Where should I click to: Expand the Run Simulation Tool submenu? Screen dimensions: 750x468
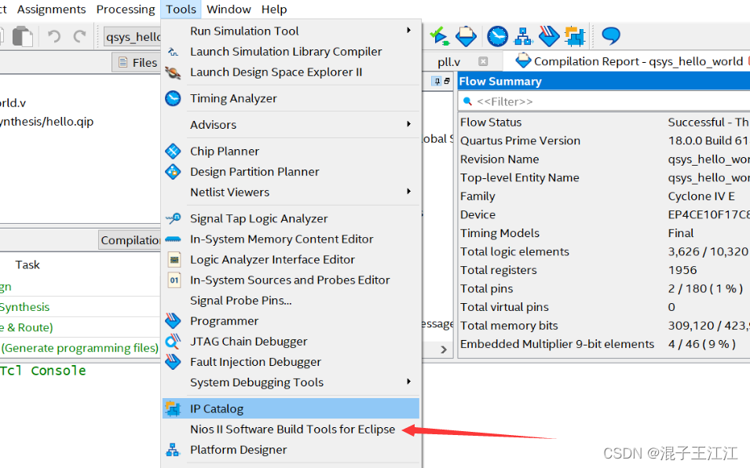[408, 31]
